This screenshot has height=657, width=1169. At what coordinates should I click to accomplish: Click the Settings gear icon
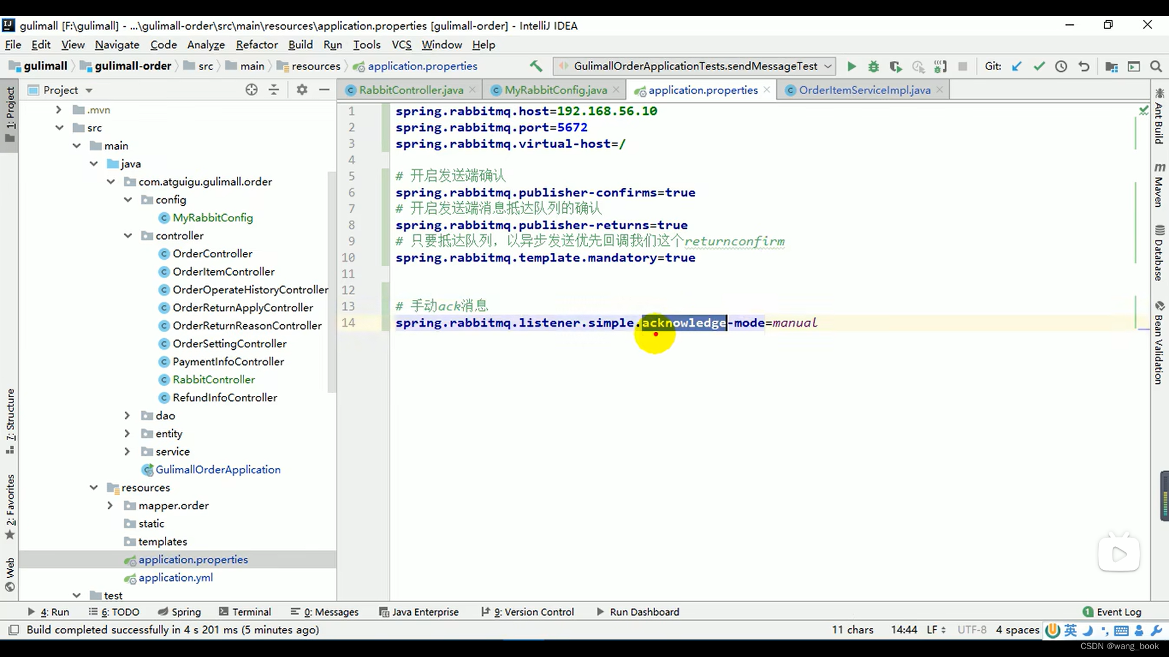[301, 90]
